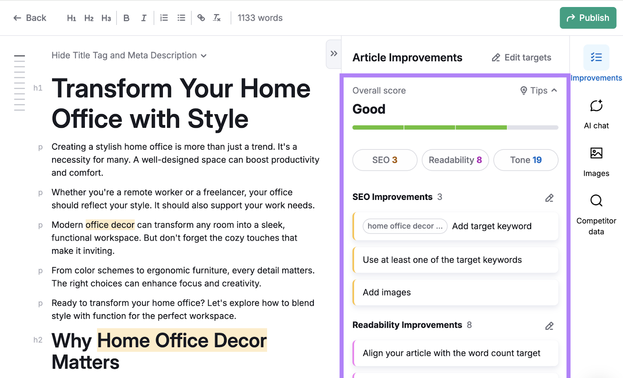Toggle italic formatting
The width and height of the screenshot is (623, 378).
[x=144, y=18]
